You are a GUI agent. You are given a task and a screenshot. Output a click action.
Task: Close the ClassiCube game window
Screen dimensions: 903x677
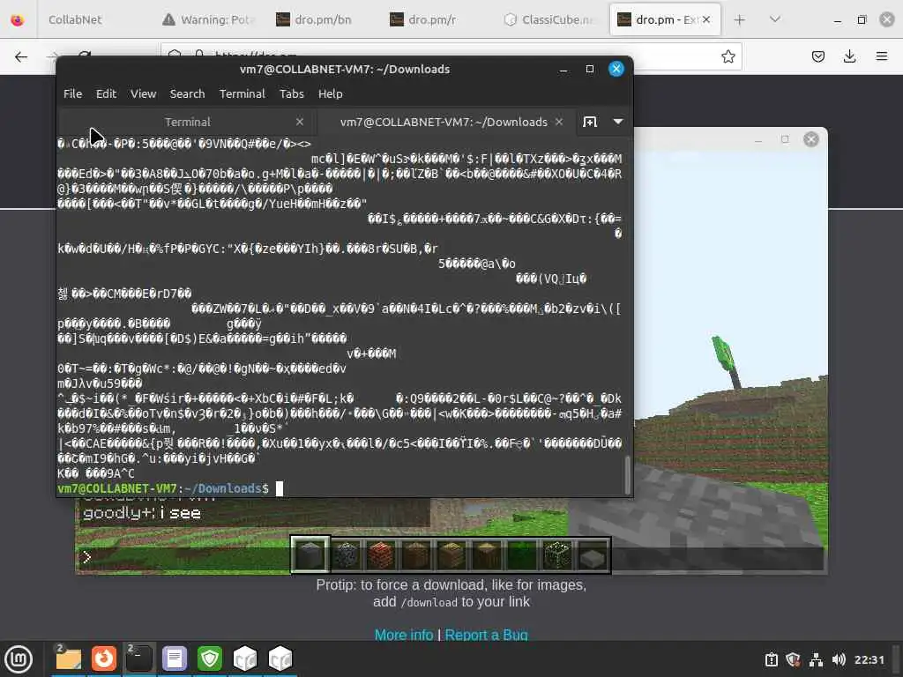811,139
